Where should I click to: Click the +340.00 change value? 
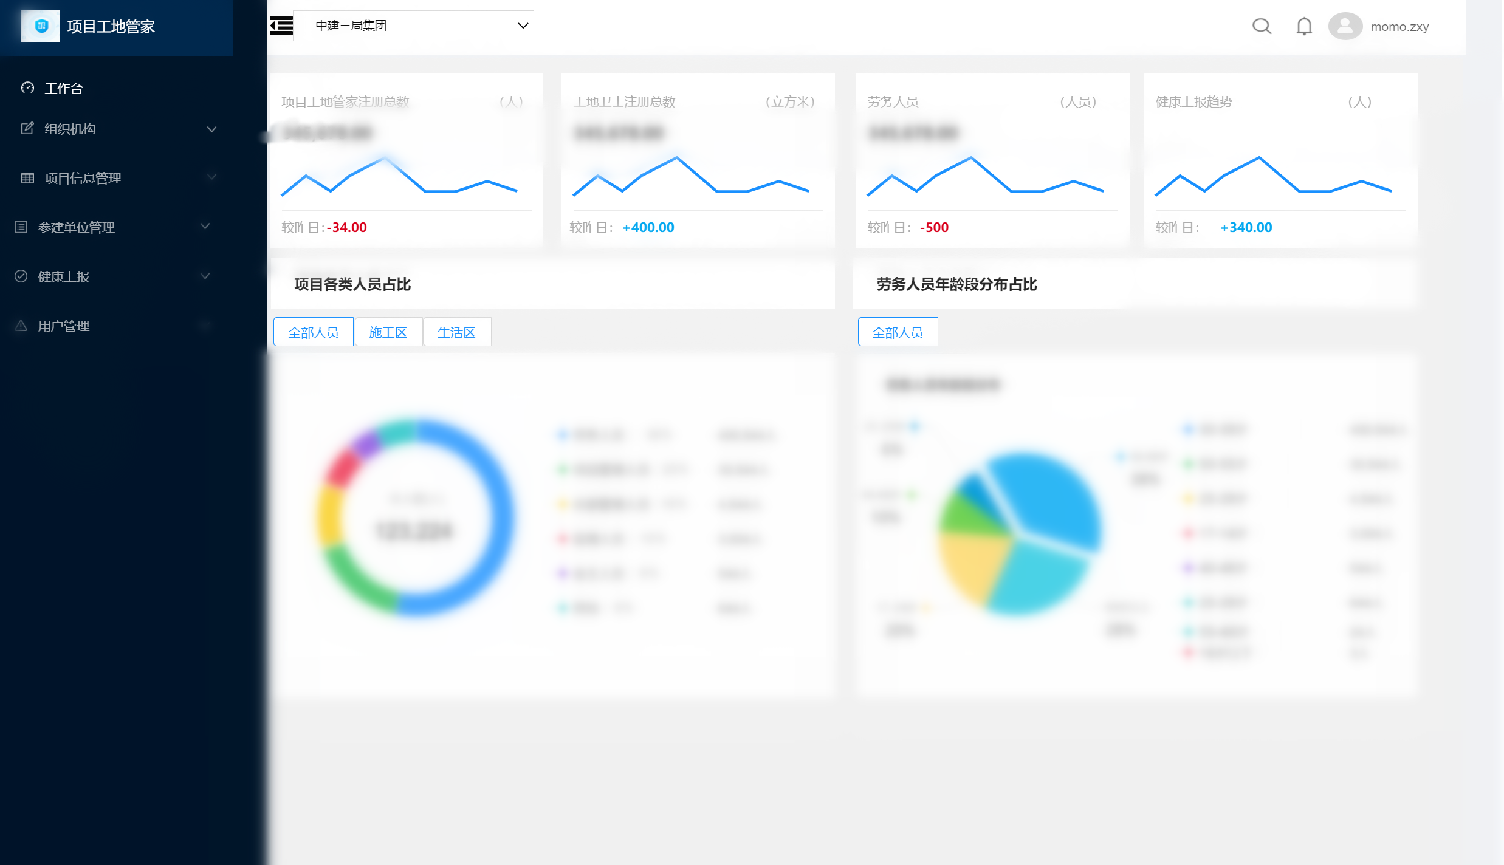(1246, 227)
